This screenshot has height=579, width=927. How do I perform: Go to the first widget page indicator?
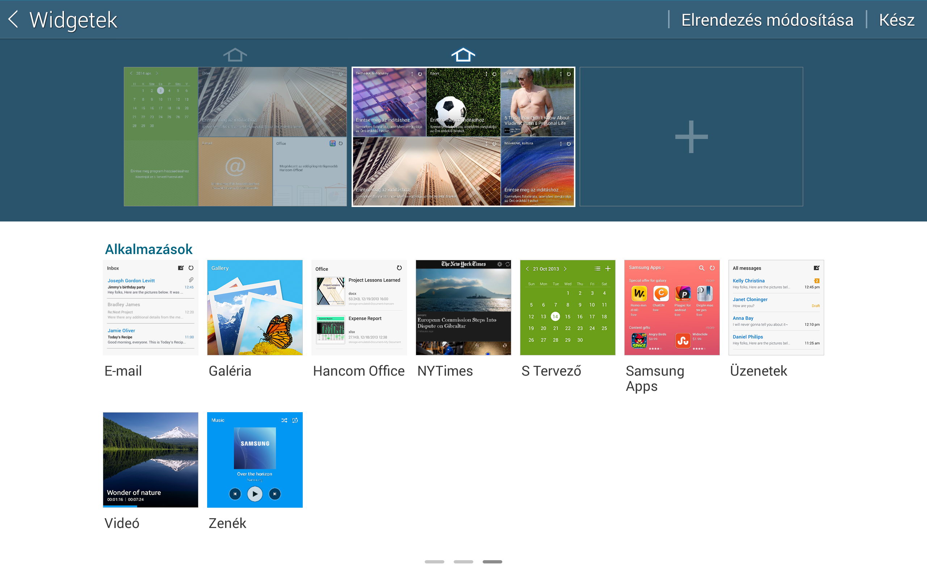click(435, 562)
